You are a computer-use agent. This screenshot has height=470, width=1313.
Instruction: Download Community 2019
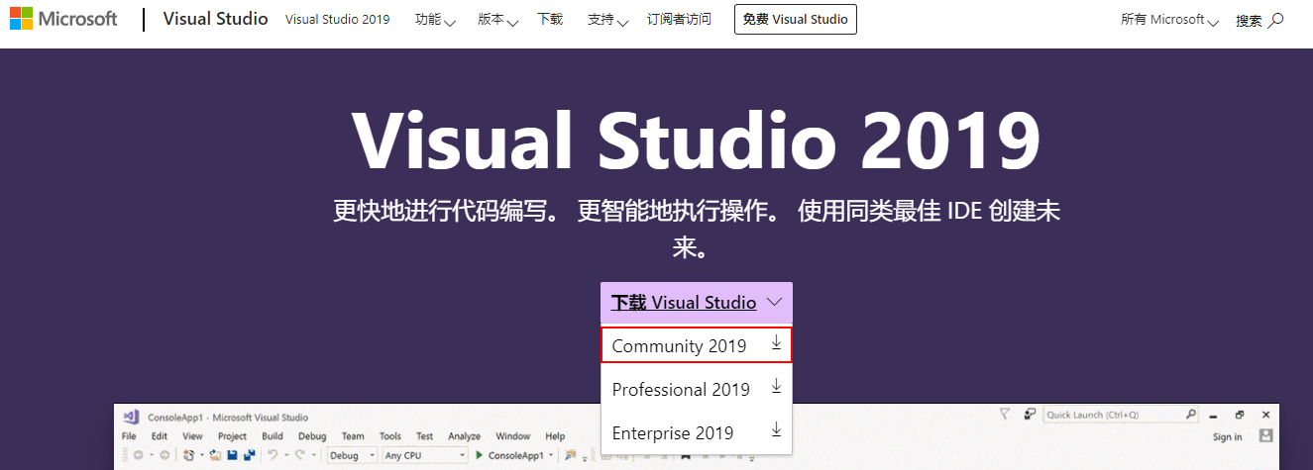[x=697, y=345]
